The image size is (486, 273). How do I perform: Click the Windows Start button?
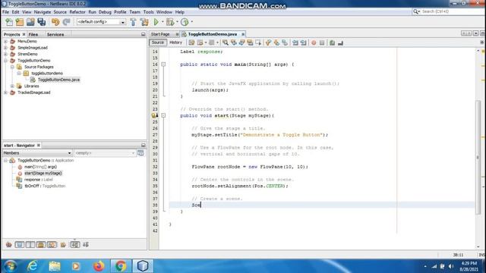pos(10,266)
